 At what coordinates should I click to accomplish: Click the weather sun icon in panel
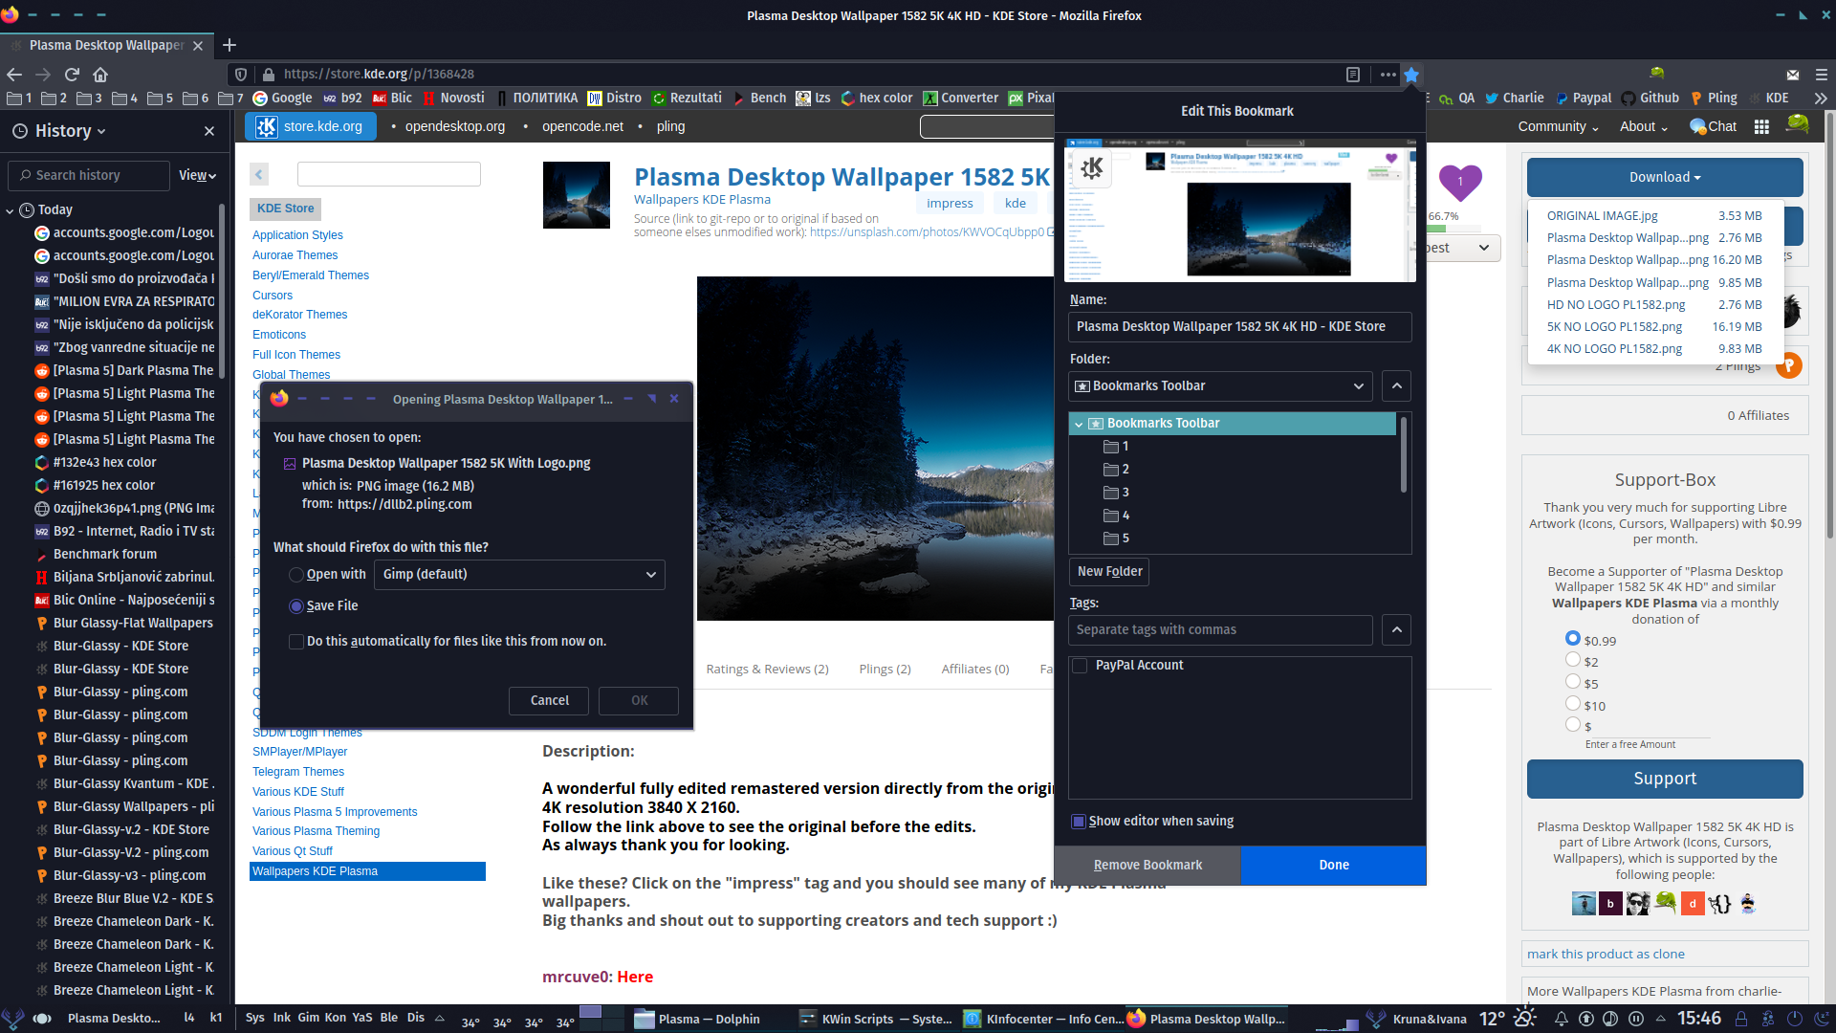1525,1018
